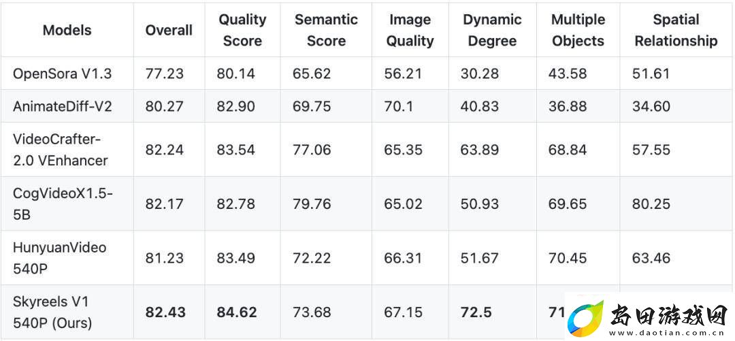This screenshot has height=341, width=735.
Task: Click the Spatial Relationship header
Action: click(x=676, y=30)
